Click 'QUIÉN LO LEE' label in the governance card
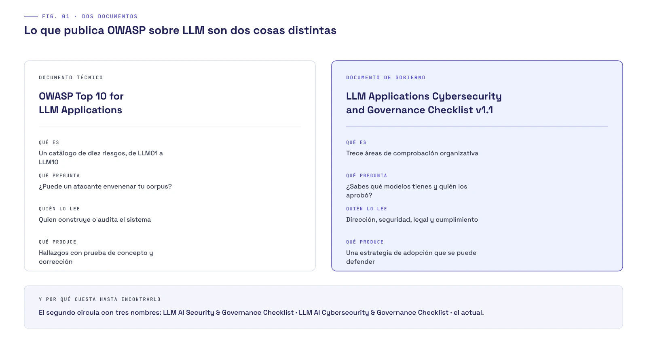The height and width of the screenshot is (356, 647). (x=367, y=209)
